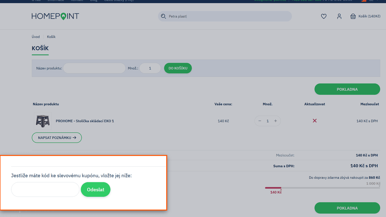Click the 'Aktualizovat' column header

pyautogui.click(x=315, y=104)
